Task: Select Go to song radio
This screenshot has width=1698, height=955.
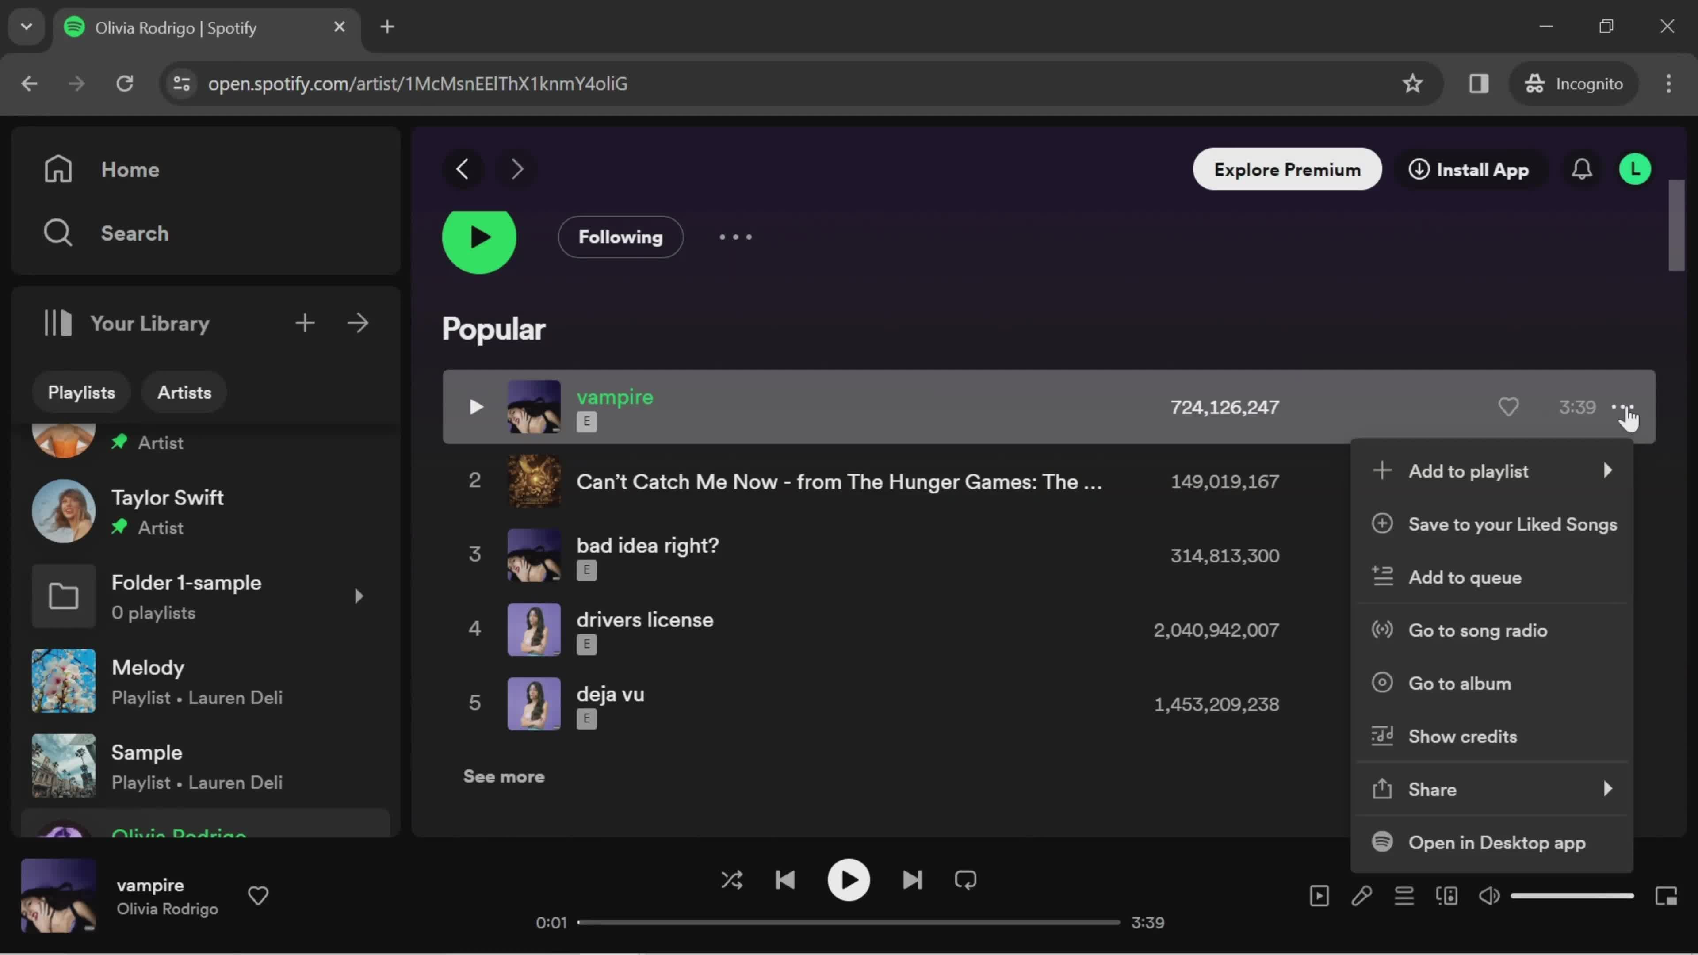Action: point(1492,630)
